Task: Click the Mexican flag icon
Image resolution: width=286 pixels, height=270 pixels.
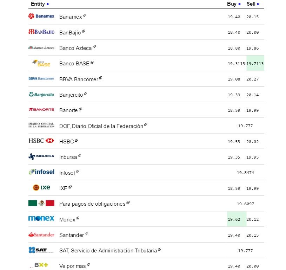Action: [x=41, y=203]
